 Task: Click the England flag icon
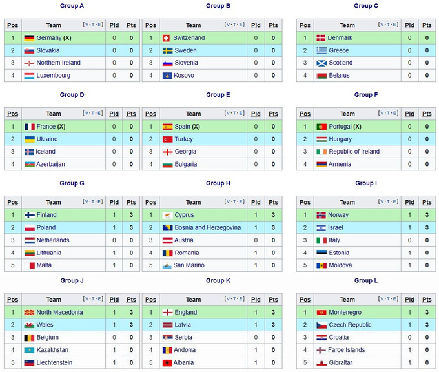[167, 313]
